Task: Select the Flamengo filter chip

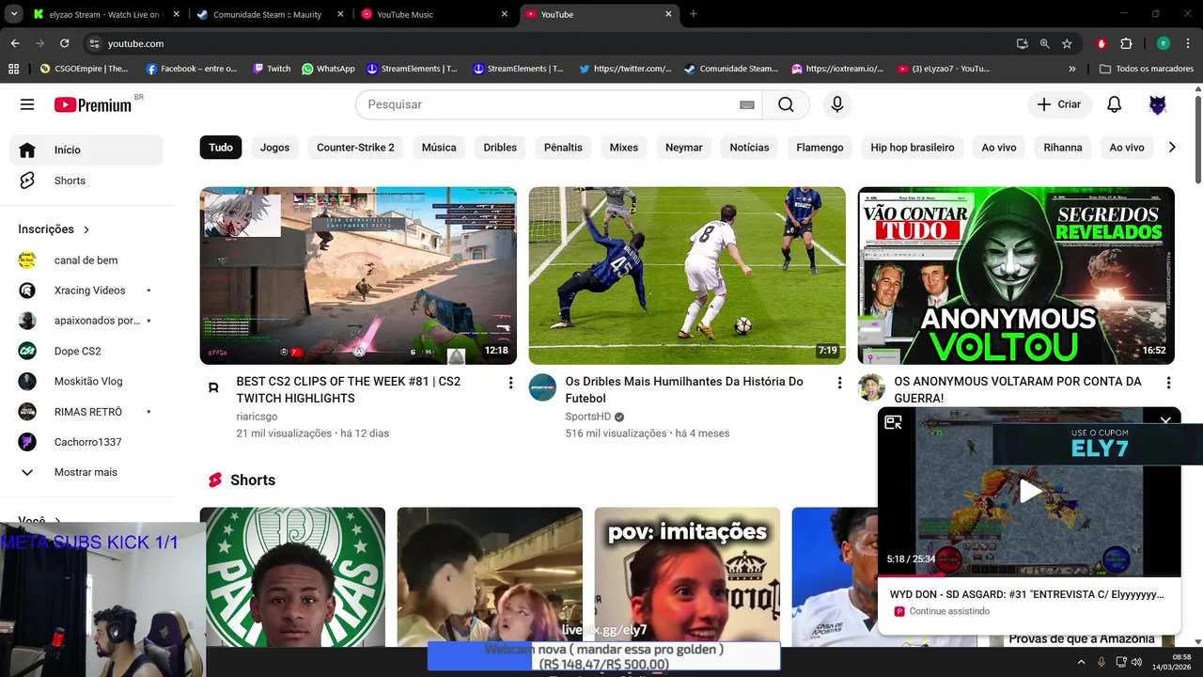Action: coord(820,148)
